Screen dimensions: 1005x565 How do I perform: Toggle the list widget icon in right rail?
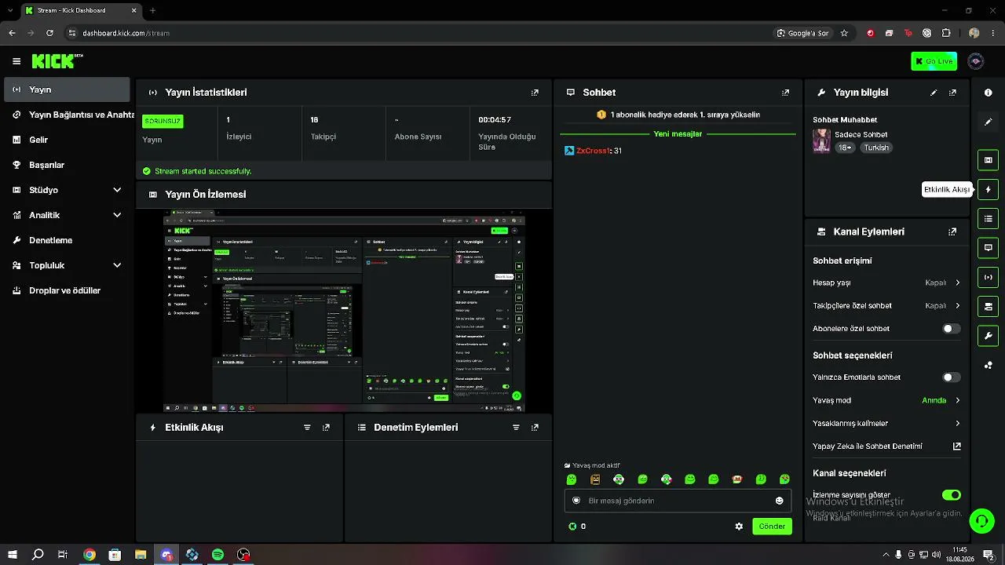coord(988,218)
